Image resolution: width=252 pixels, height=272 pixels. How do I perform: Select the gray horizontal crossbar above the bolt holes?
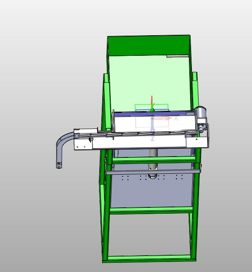coord(153,172)
